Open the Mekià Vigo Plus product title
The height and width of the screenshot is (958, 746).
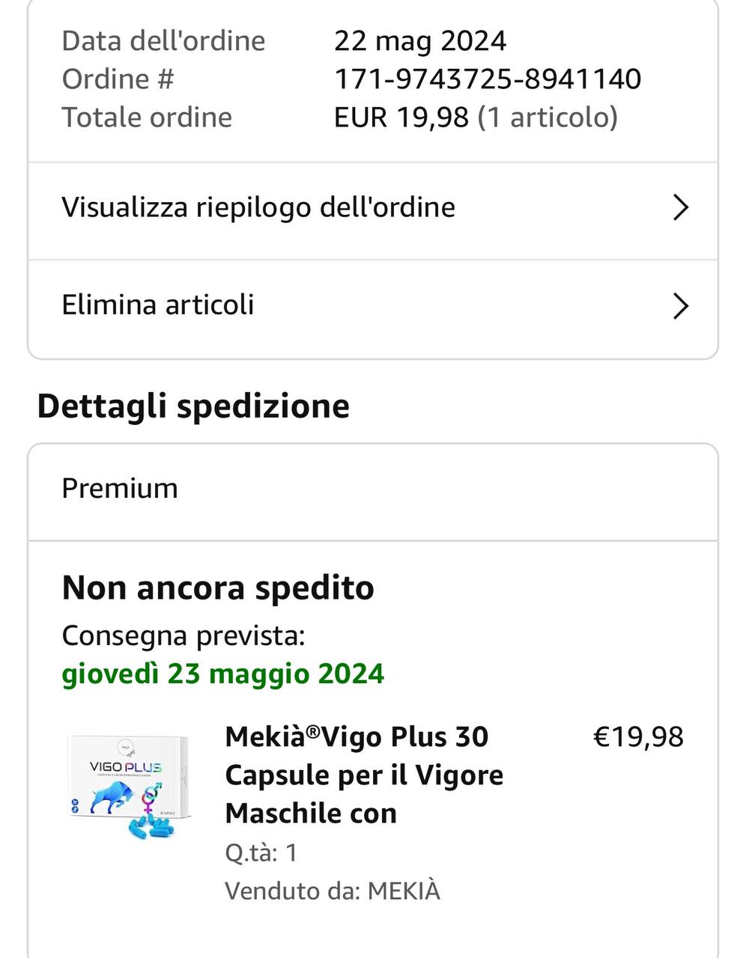coord(364,775)
